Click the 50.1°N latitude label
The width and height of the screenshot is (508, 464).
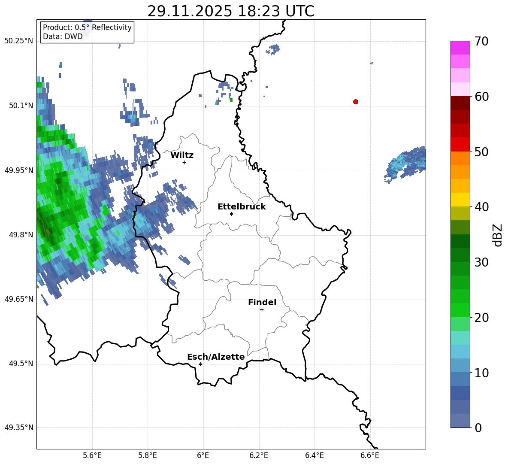(21, 106)
